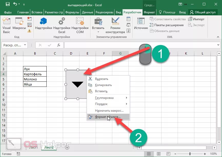Open the Формат contextual tab
Viewport: 222px width, 157px height.
(x=149, y=12)
